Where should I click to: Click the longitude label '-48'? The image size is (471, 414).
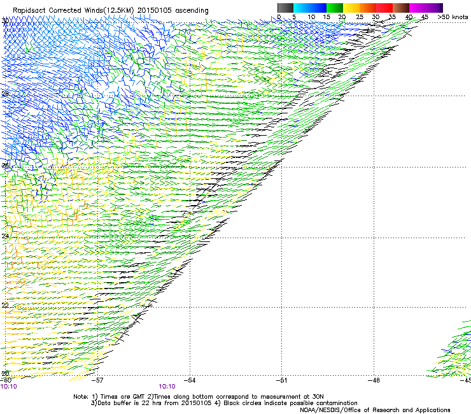point(374,380)
